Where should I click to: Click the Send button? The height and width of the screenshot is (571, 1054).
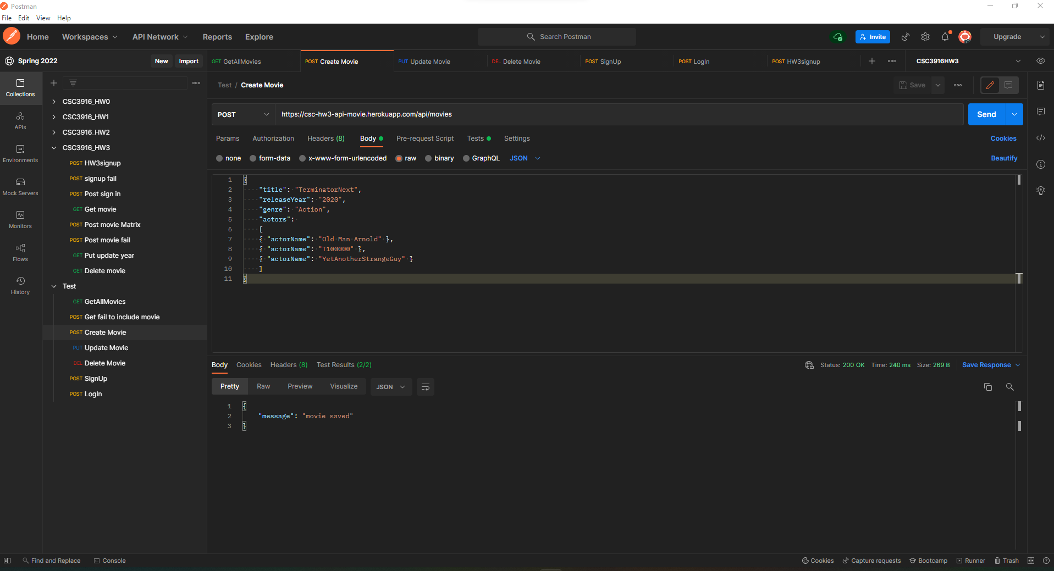pyautogui.click(x=986, y=114)
